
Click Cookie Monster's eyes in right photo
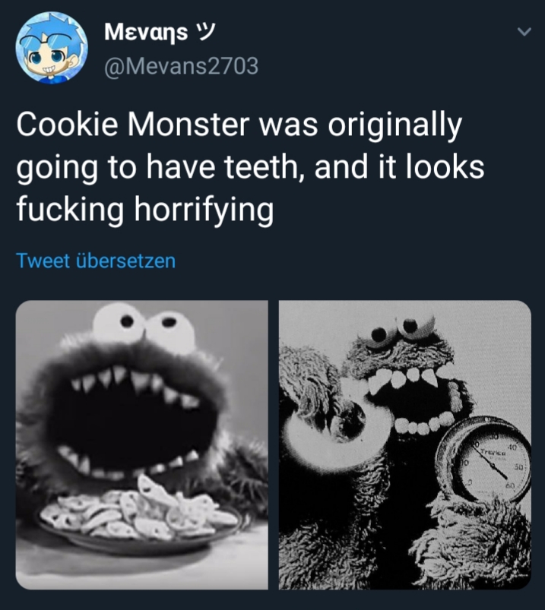pos(395,331)
